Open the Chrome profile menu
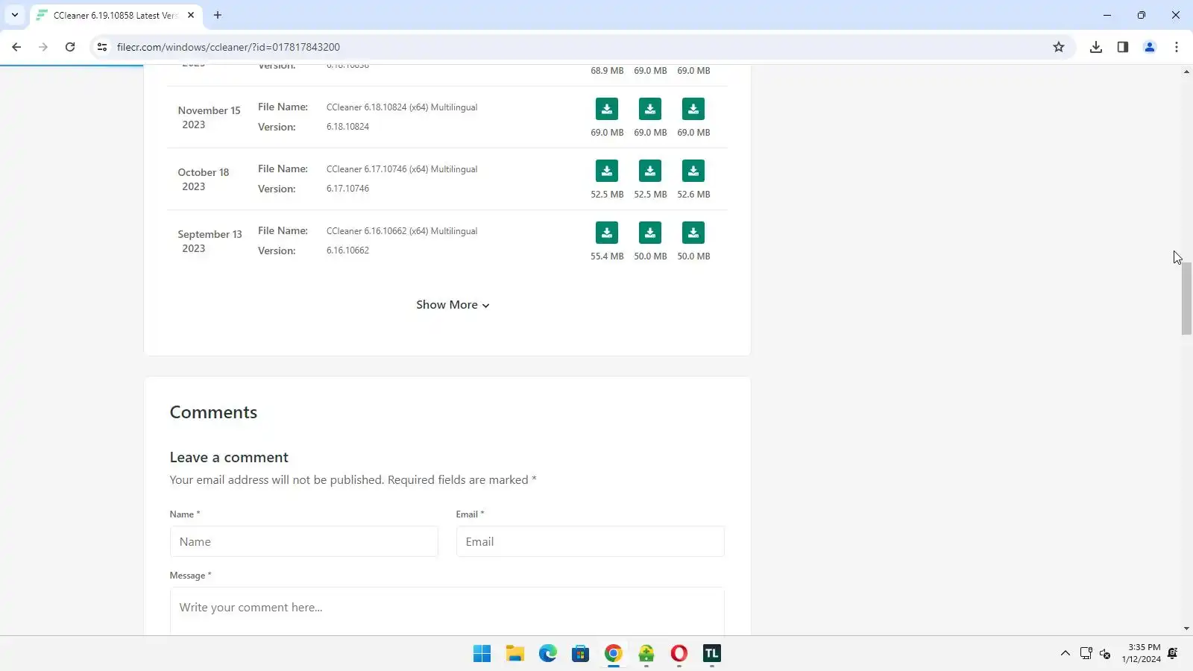Viewport: 1193px width, 671px height. tap(1150, 47)
